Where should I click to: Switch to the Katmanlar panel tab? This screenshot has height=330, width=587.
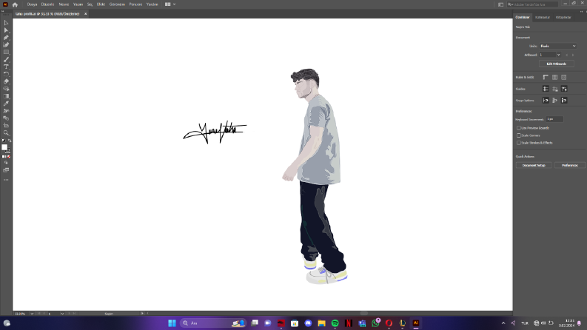point(543,17)
